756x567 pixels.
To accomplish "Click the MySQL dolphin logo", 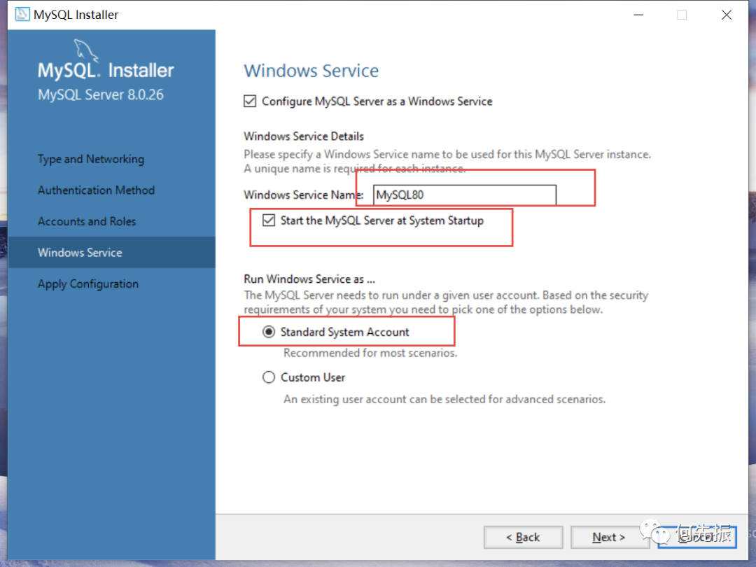I will pos(86,51).
